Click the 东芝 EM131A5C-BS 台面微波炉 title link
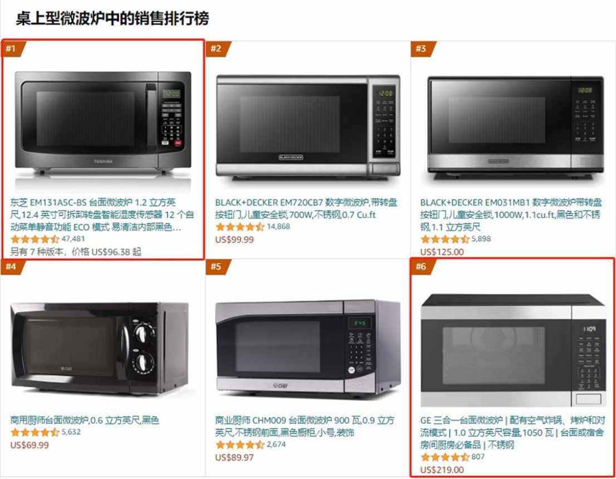The height and width of the screenshot is (479, 616). point(102,214)
